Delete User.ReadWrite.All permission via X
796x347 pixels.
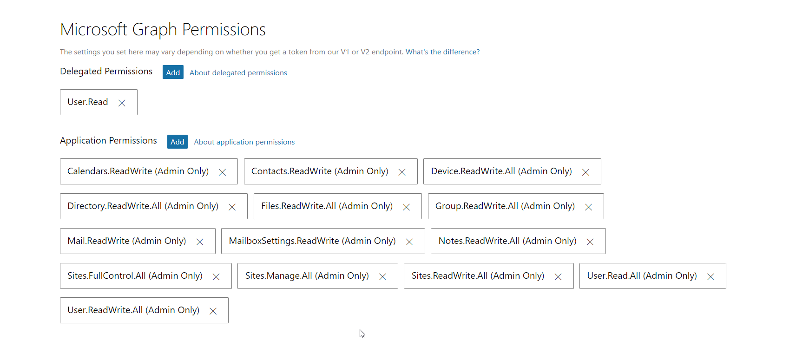pyautogui.click(x=213, y=311)
